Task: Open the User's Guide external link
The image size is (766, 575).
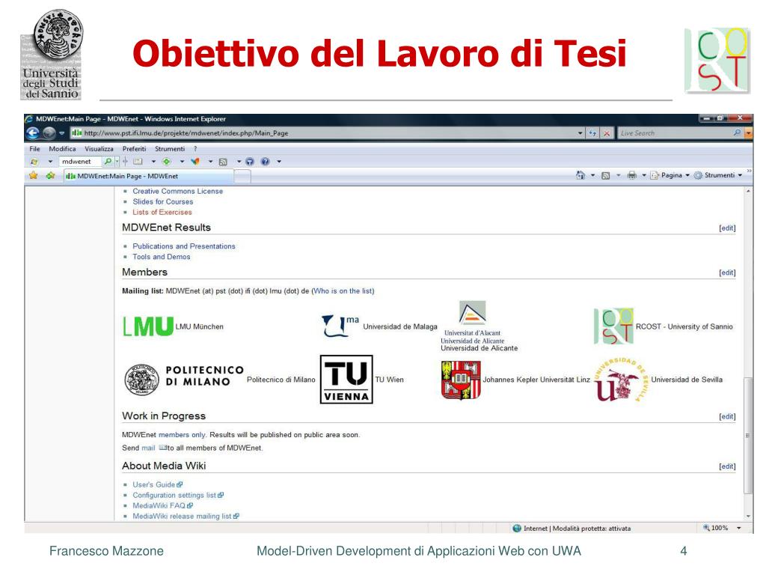Action: (157, 484)
